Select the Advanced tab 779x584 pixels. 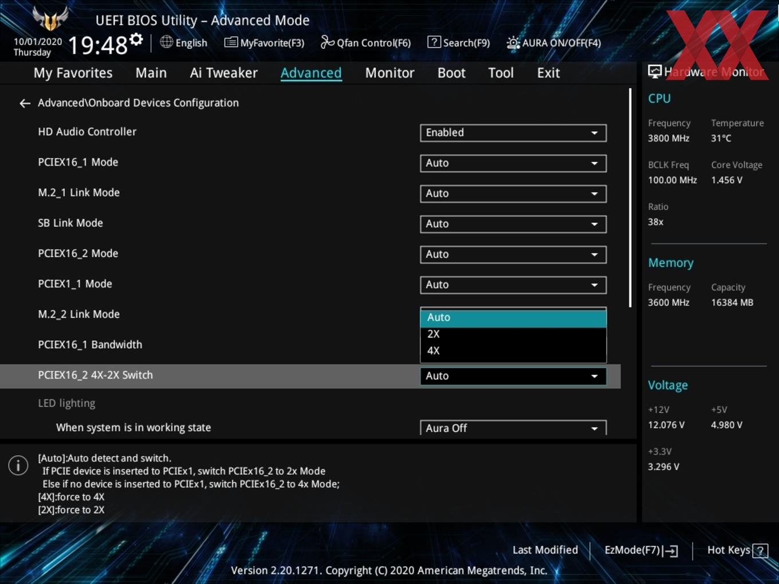(311, 73)
